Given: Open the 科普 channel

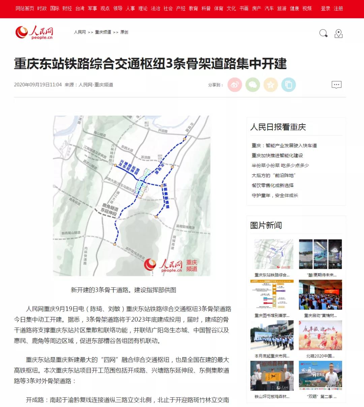Looking at the screenshot, I should 206,8.
